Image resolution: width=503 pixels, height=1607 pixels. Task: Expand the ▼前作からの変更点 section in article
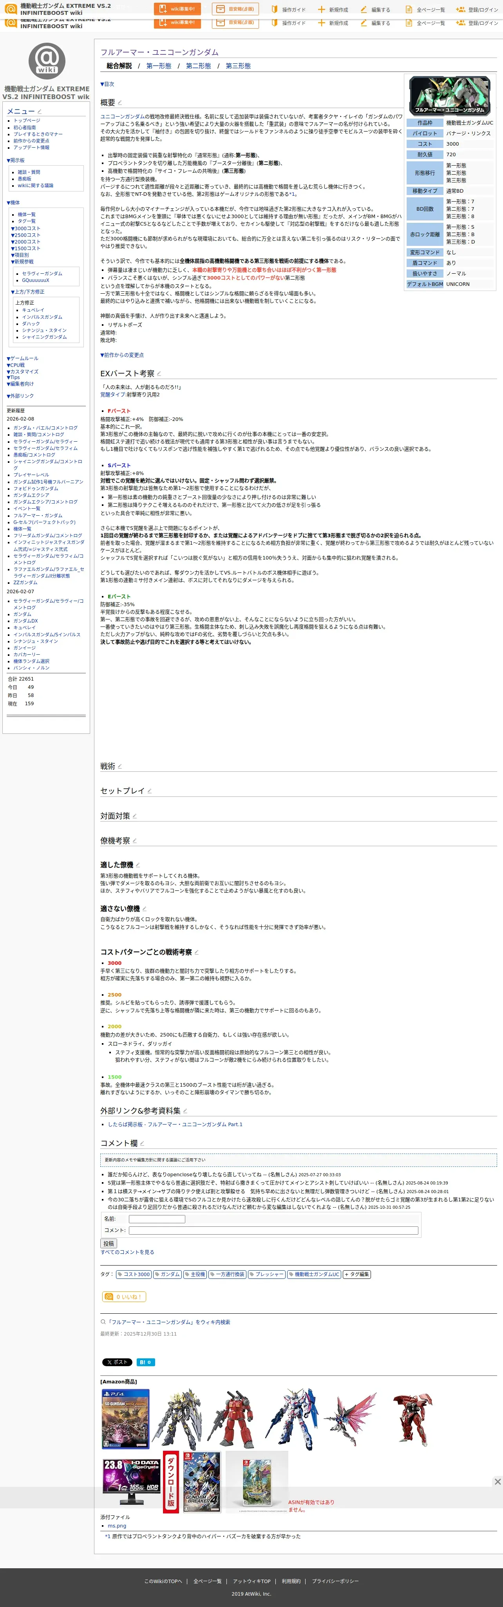[122, 355]
